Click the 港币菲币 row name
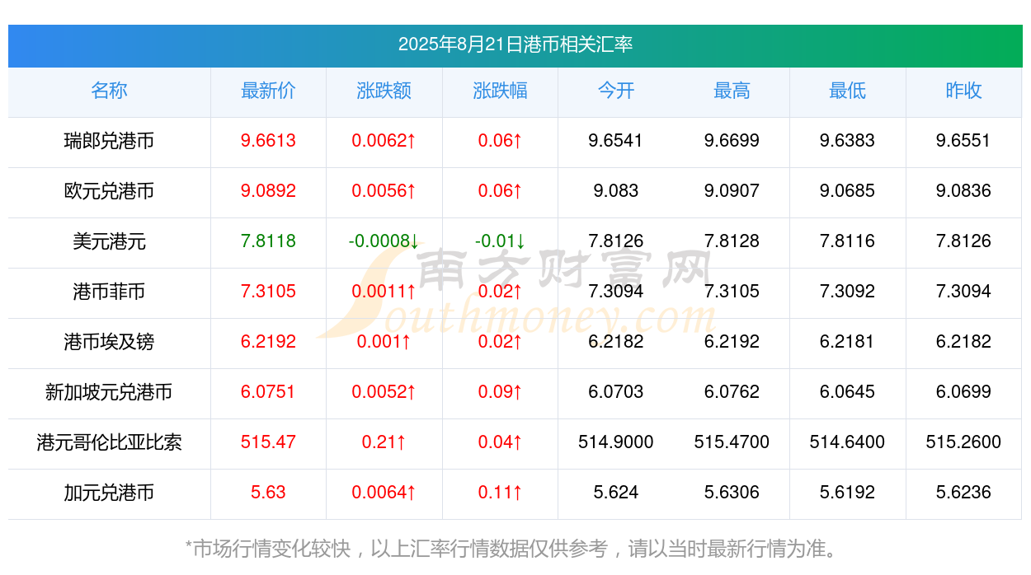The height and width of the screenshot is (575, 1031). pyautogui.click(x=109, y=292)
